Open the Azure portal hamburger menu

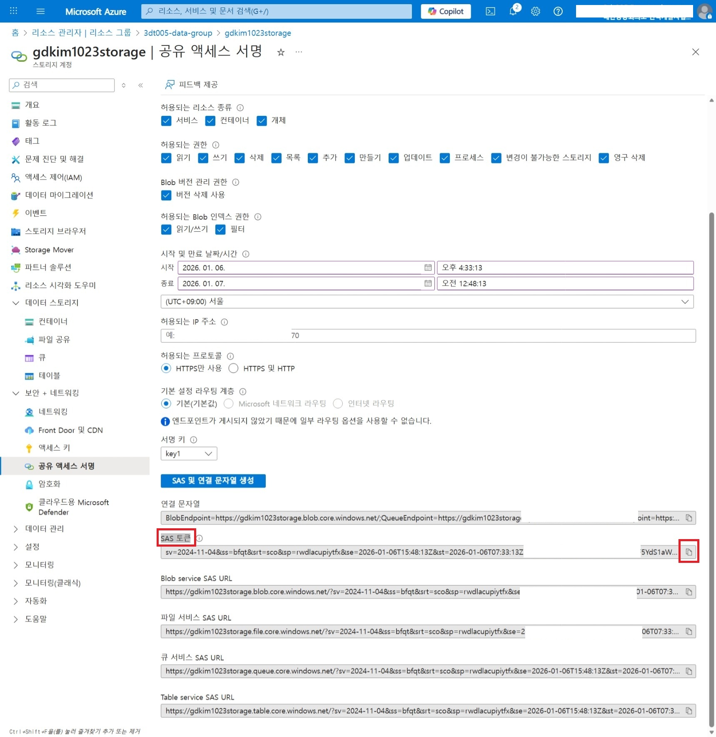pos(40,11)
